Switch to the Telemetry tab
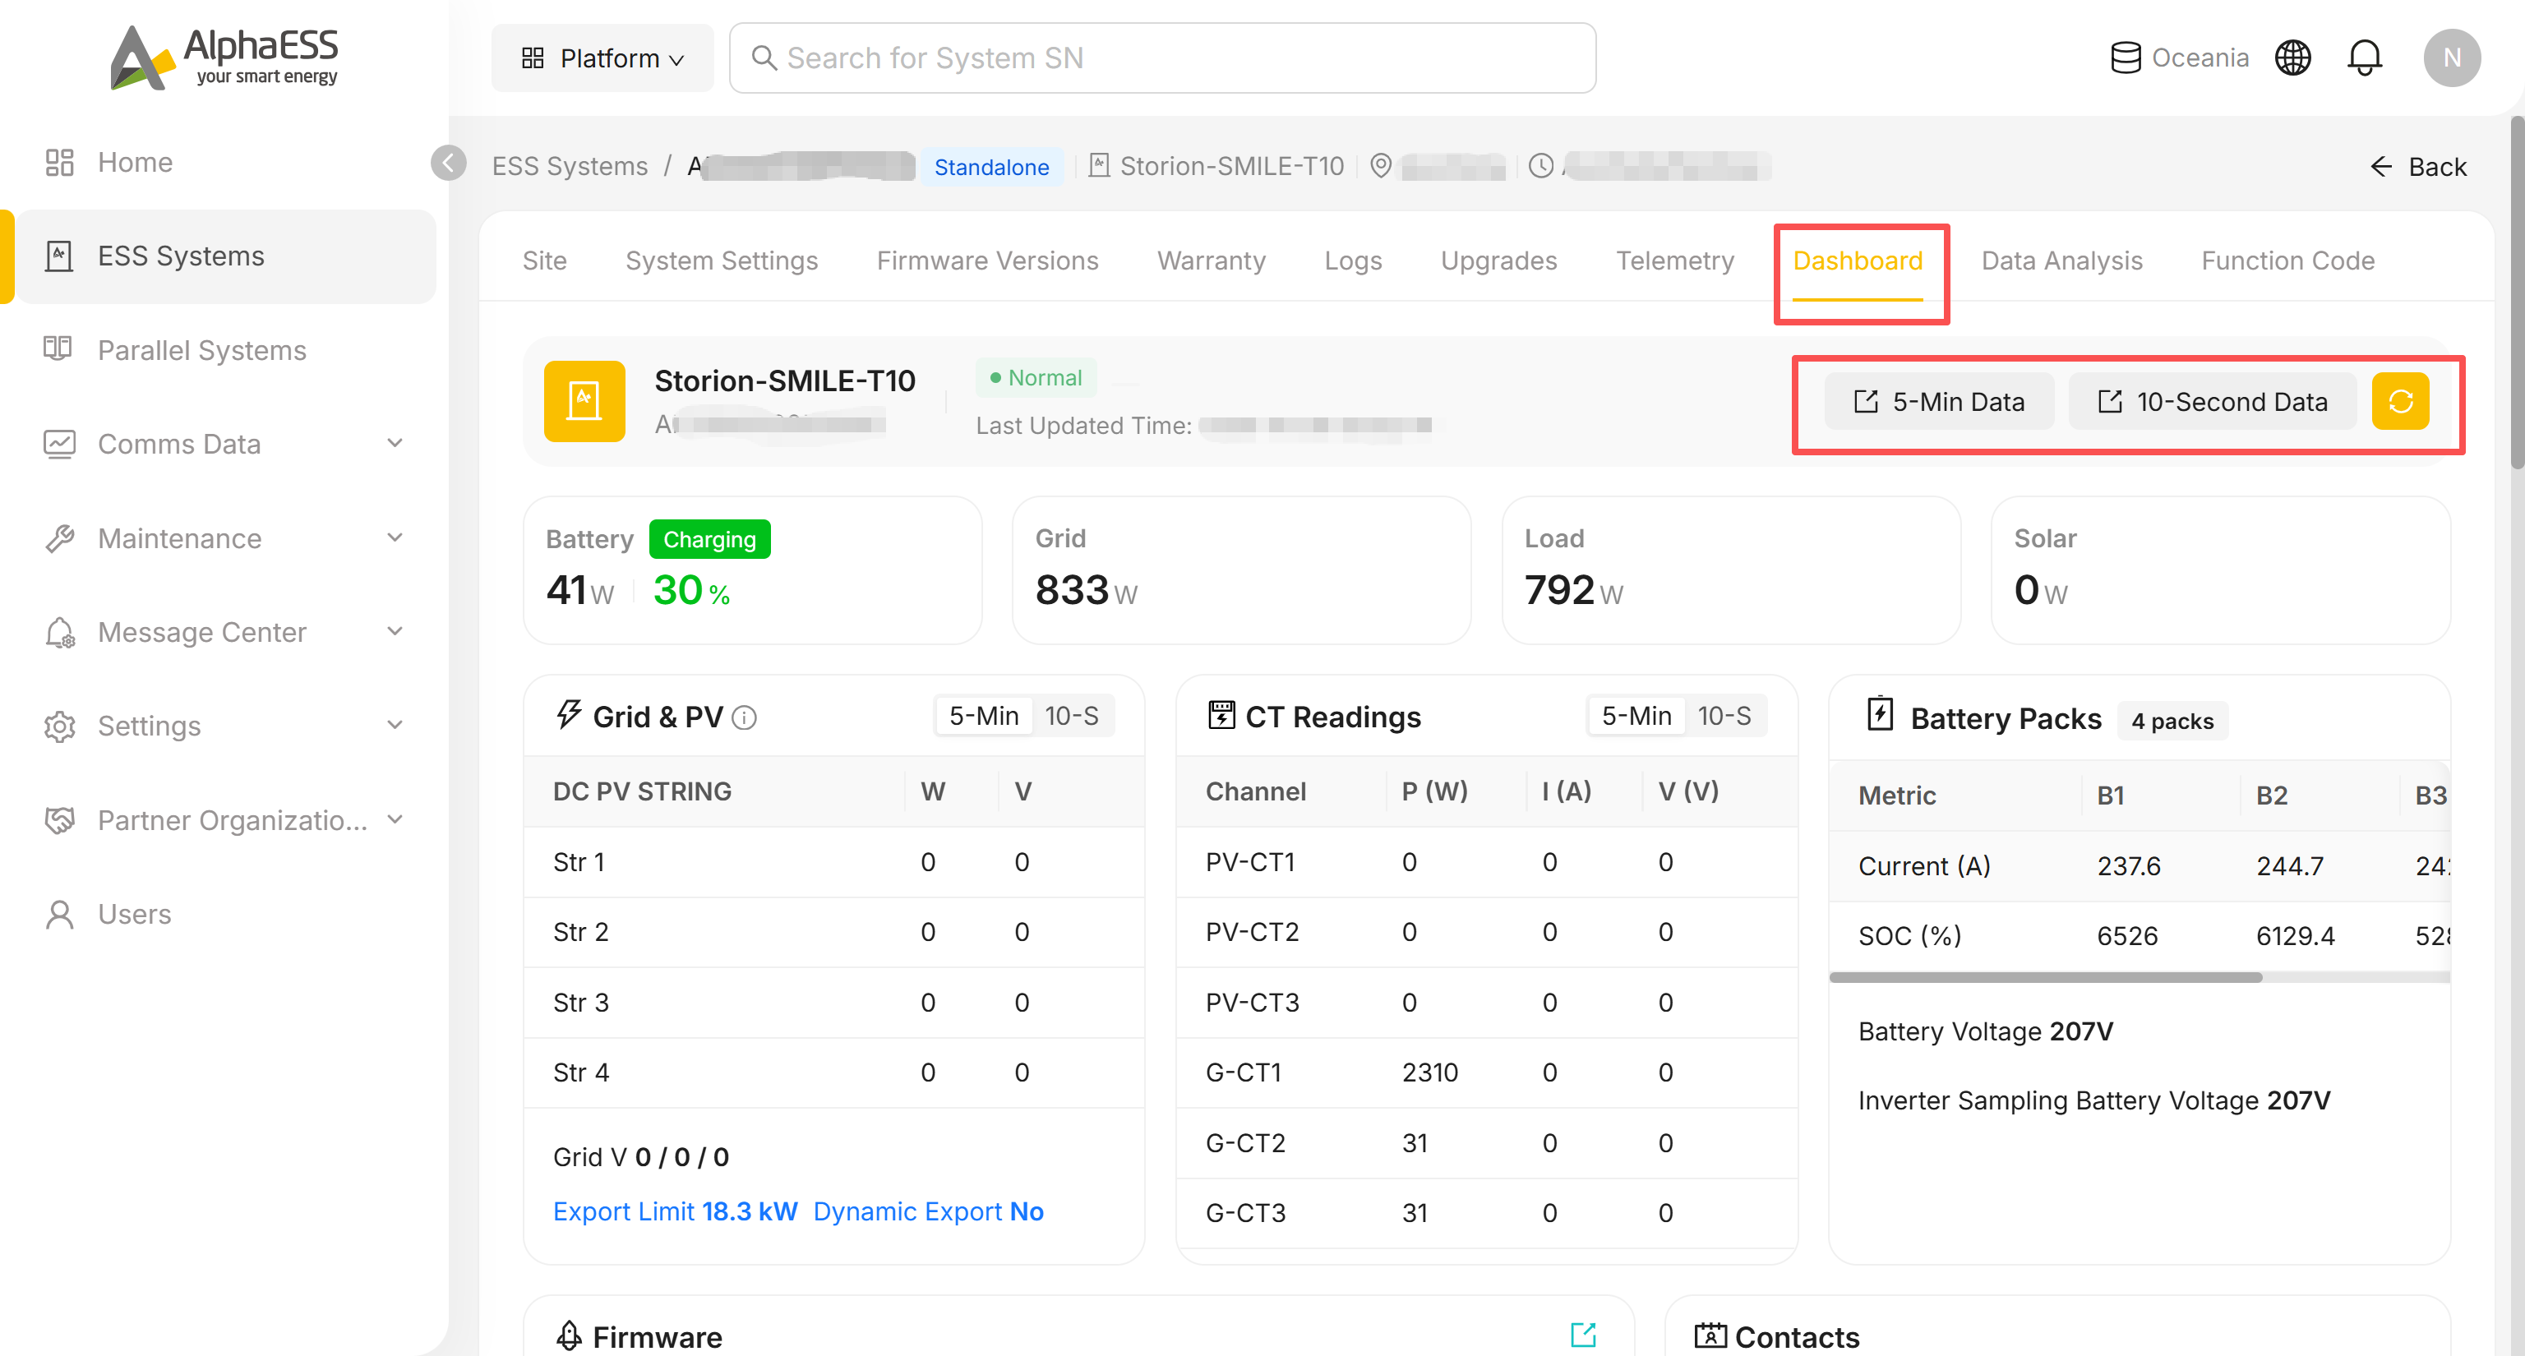2525x1356 pixels. point(1674,261)
